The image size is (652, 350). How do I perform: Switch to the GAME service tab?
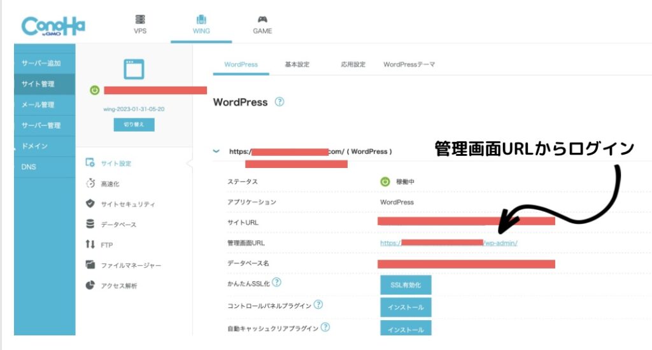(262, 25)
